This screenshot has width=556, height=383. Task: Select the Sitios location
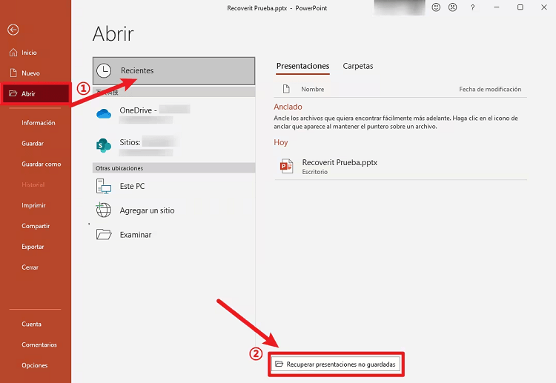pos(173,146)
